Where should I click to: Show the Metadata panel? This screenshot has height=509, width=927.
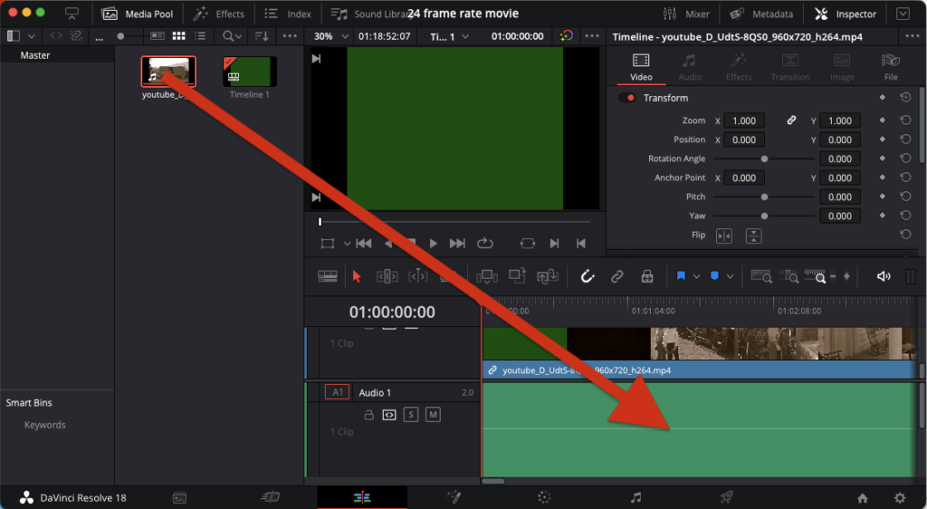click(x=760, y=14)
